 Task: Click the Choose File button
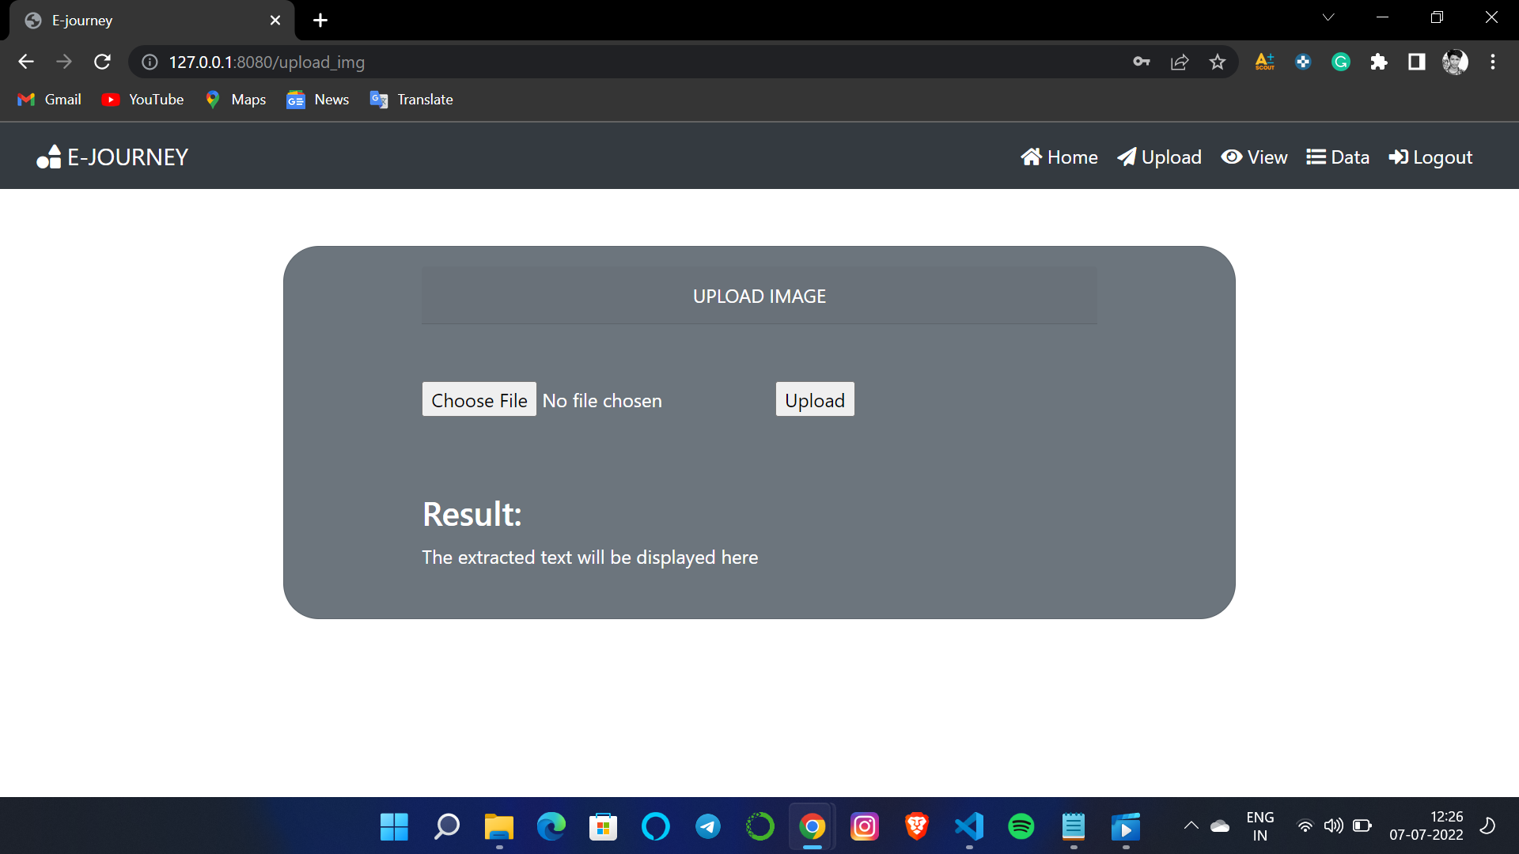(479, 399)
